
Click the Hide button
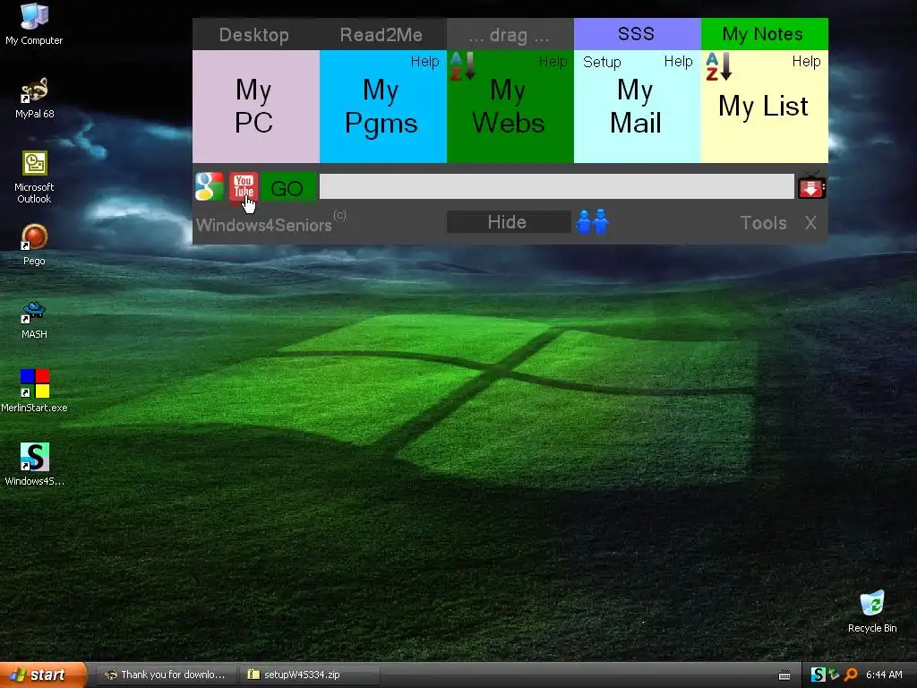point(509,222)
